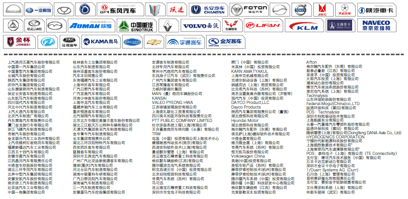Select the red JMC logo
408x199 pixels.
tap(323, 10)
